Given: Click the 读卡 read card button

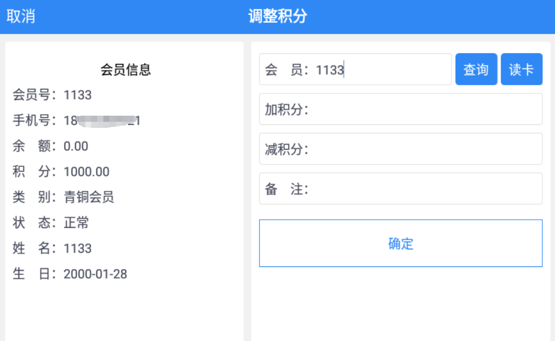Looking at the screenshot, I should tap(522, 69).
